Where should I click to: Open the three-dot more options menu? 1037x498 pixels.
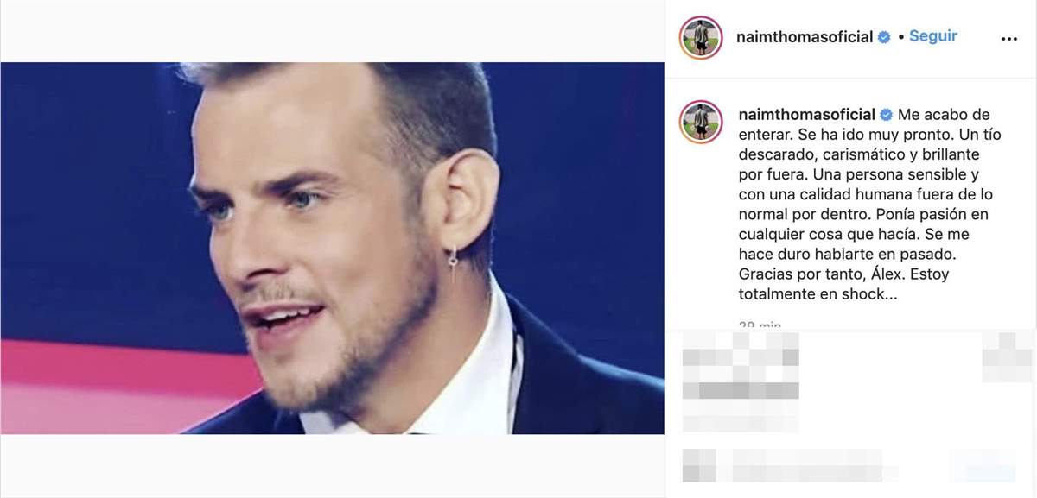(1008, 38)
